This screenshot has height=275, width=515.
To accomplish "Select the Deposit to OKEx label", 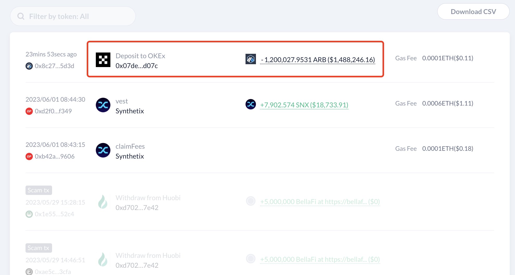I will [x=140, y=56].
